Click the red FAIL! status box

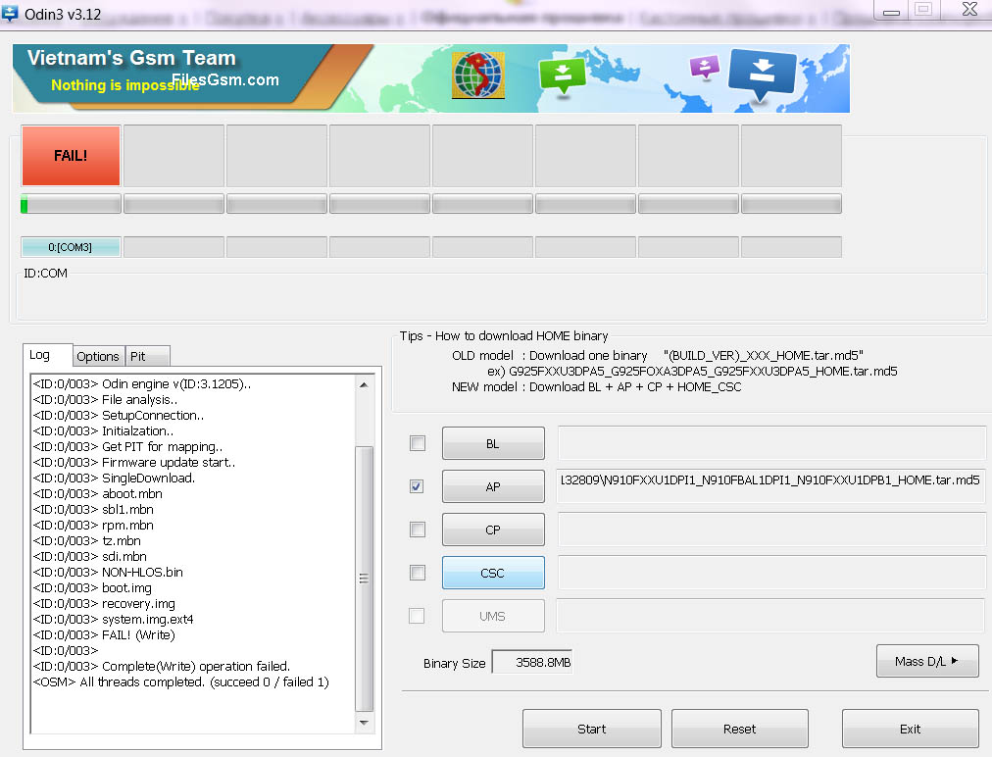(71, 155)
